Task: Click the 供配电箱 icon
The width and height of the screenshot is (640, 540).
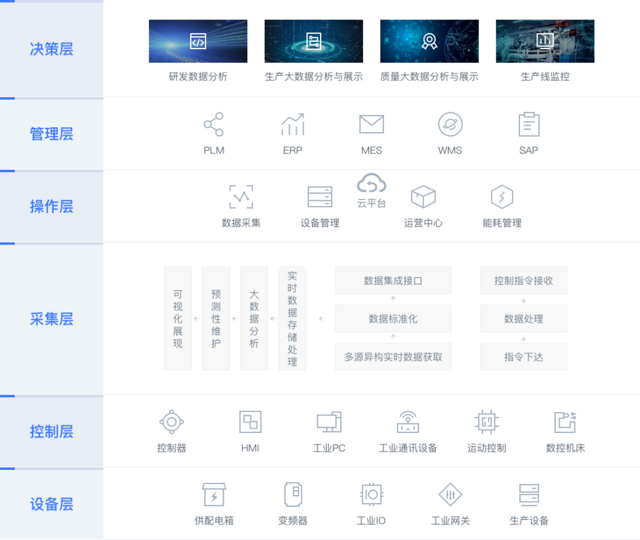Action: click(214, 494)
